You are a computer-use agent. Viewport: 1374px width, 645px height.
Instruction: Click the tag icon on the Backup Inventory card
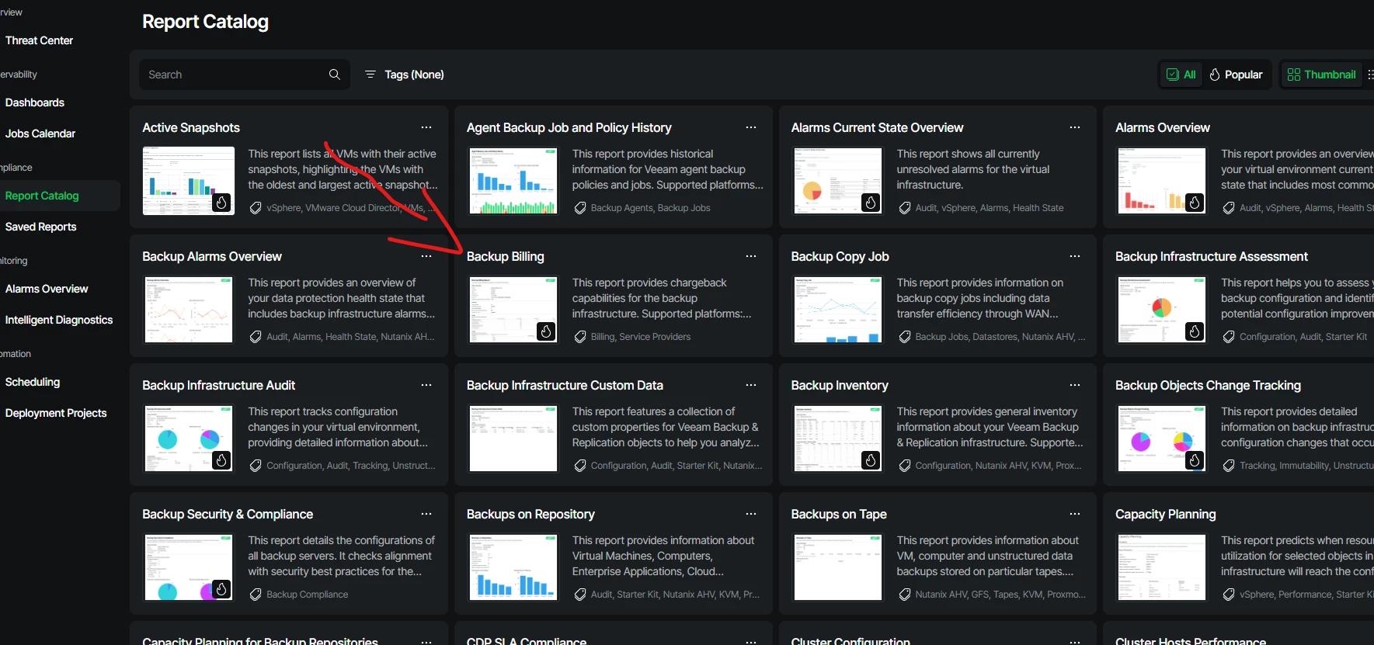904,466
